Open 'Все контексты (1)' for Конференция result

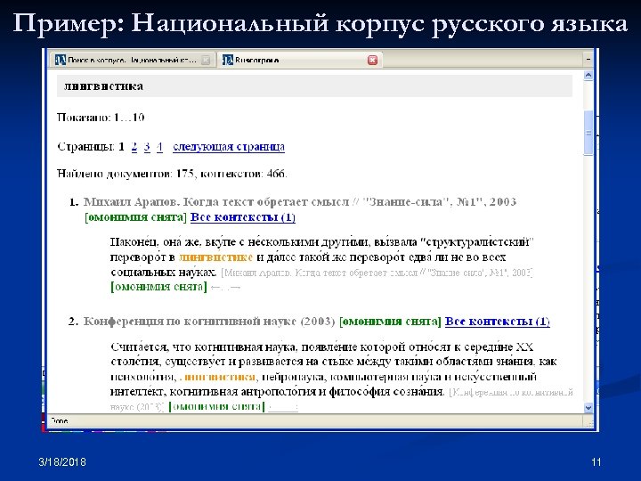click(497, 321)
